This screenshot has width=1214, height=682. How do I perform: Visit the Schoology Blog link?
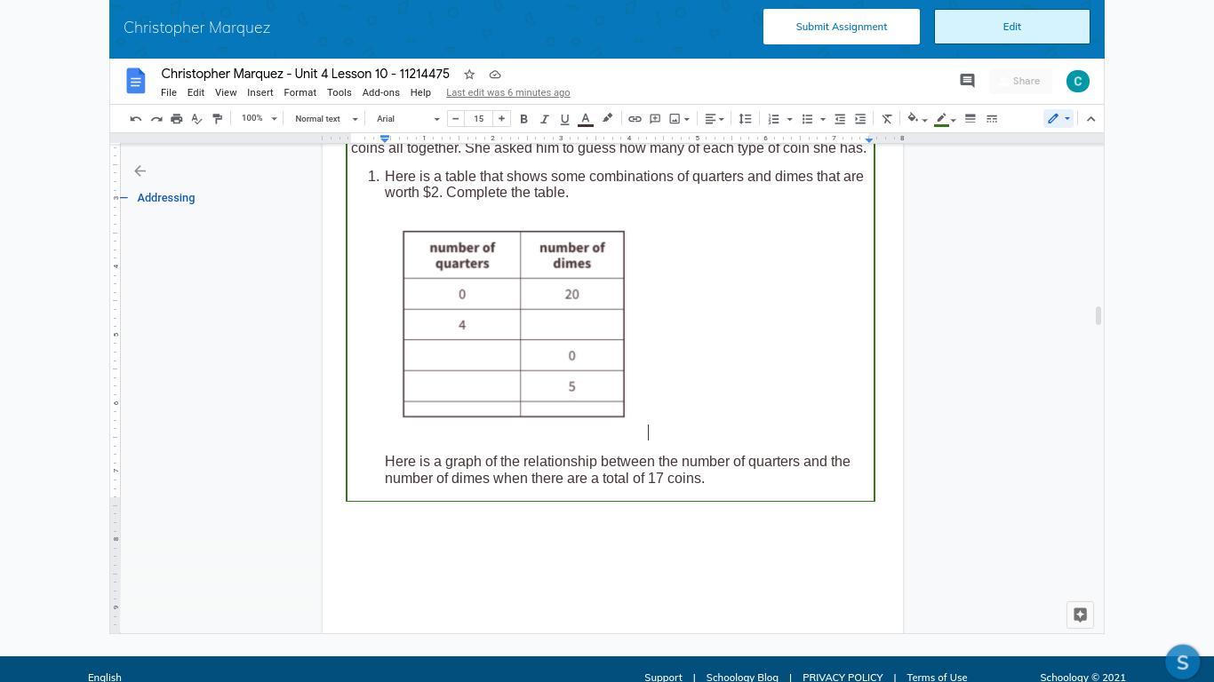tap(742, 678)
